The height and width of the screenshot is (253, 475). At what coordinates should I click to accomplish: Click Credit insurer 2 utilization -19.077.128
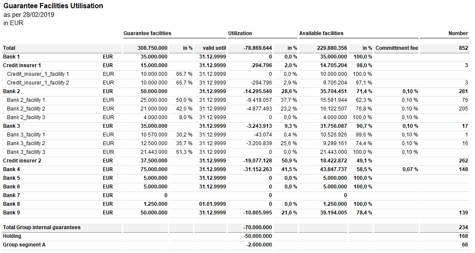point(258,161)
